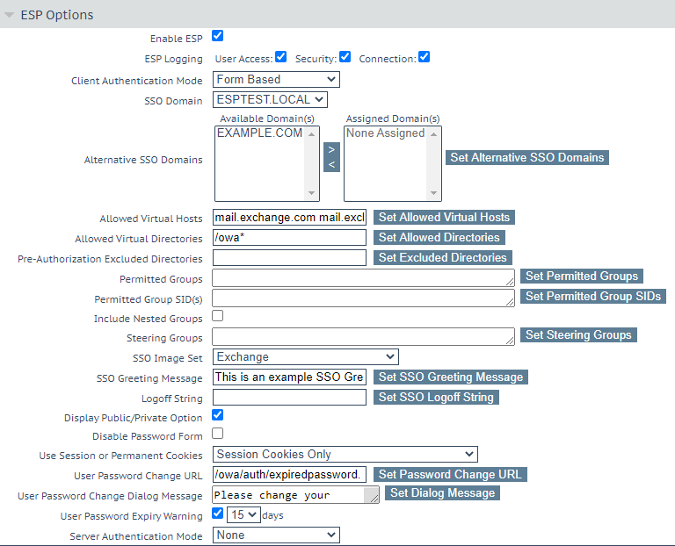The height and width of the screenshot is (546, 675).
Task: Uncheck the Enable ESP checkbox
Action: coord(217,36)
